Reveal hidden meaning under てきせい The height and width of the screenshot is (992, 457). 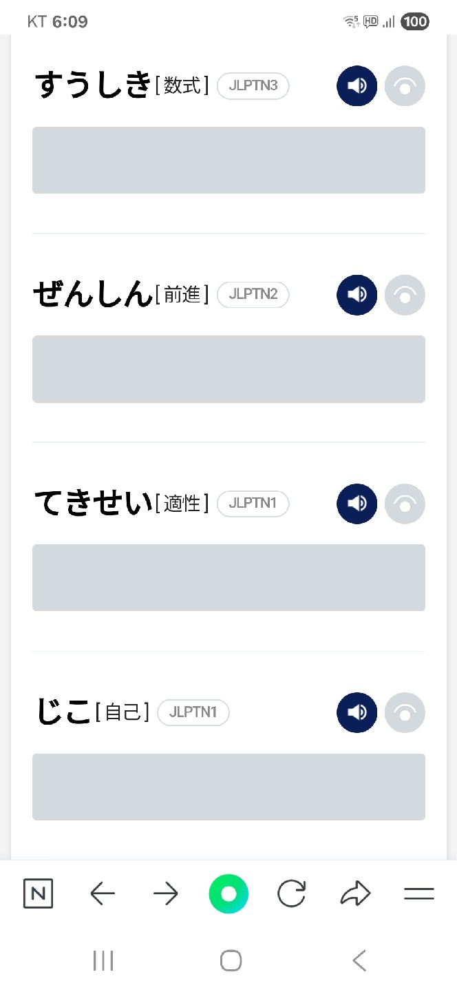[x=228, y=577]
